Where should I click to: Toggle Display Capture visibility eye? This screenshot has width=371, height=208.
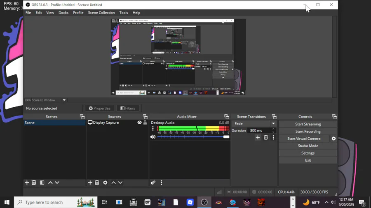coord(140,122)
